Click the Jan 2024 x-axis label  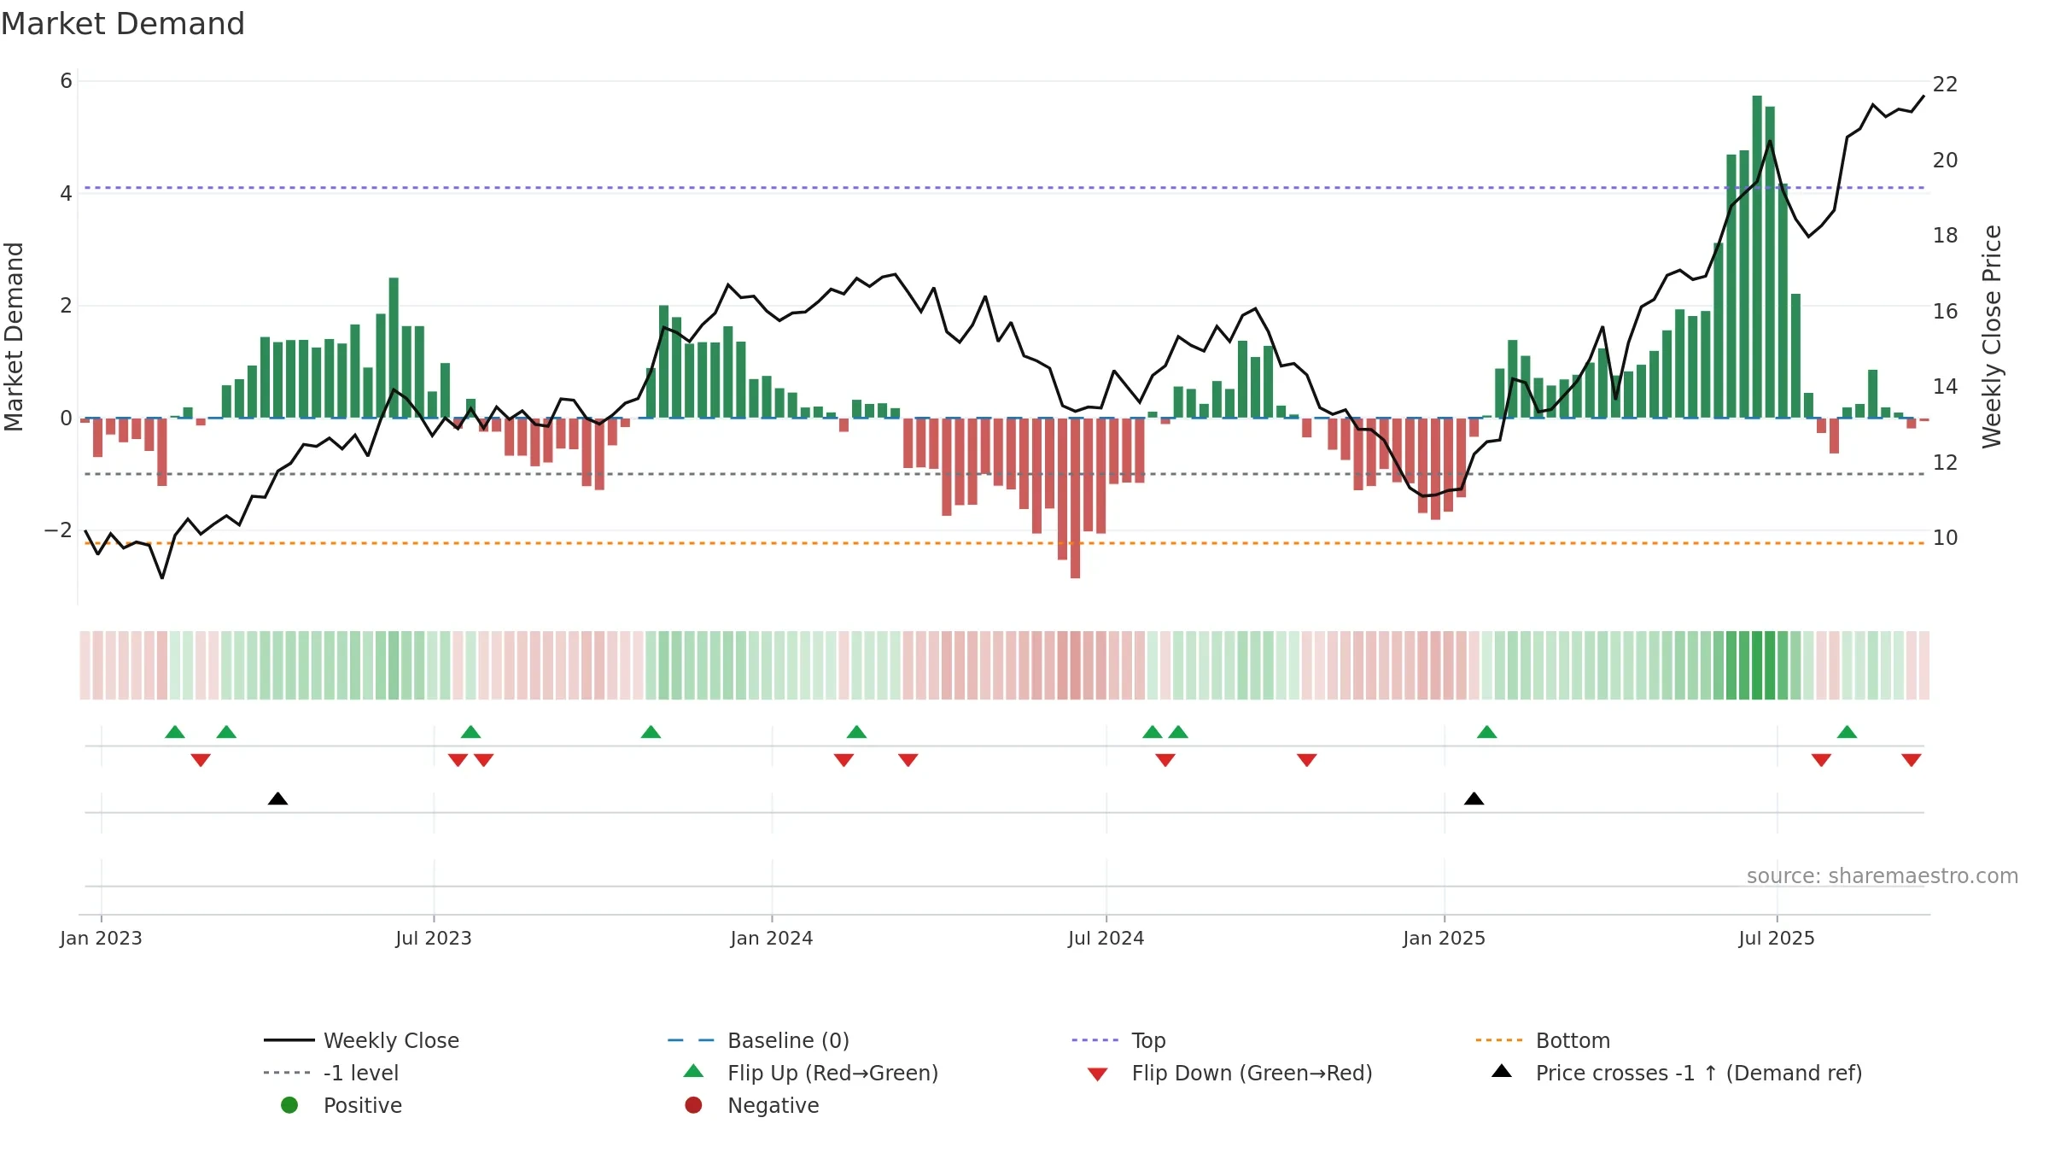[772, 938]
